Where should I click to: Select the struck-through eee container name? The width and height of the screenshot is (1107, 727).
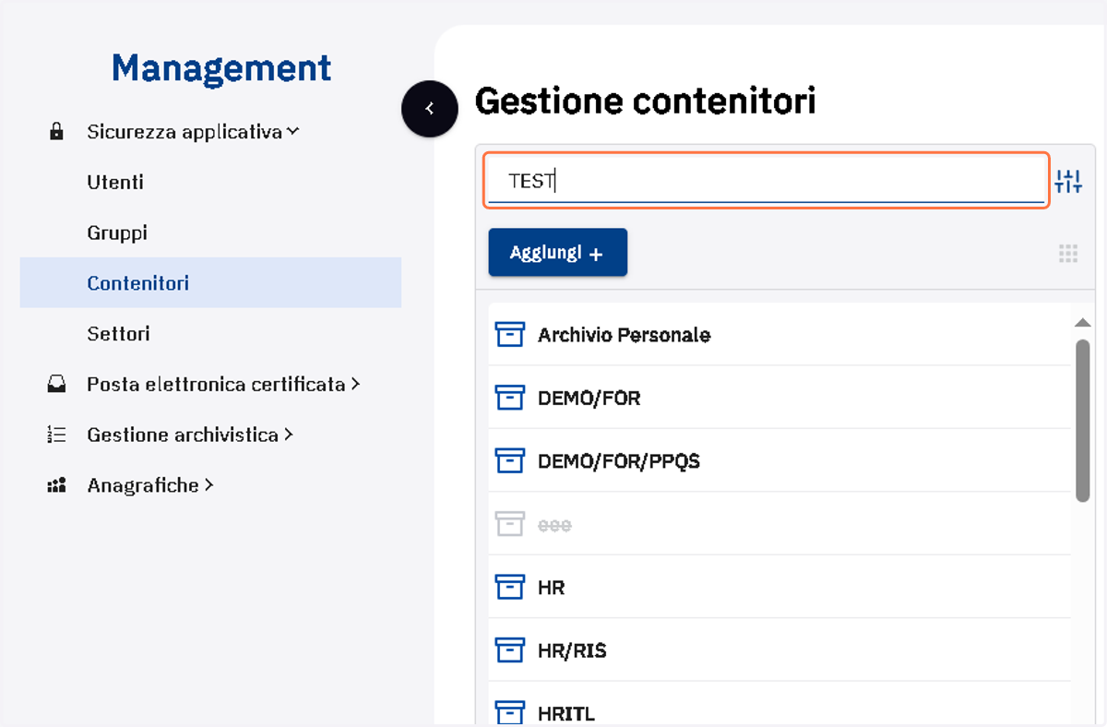554,525
